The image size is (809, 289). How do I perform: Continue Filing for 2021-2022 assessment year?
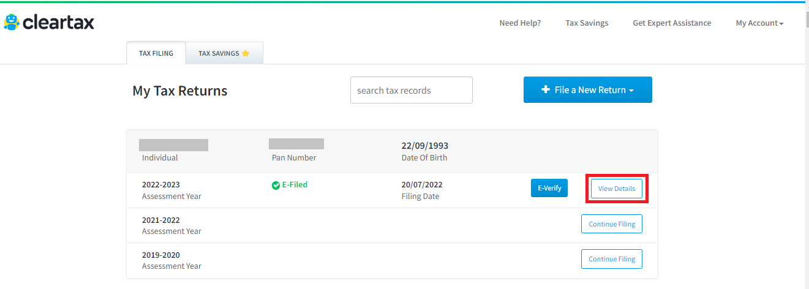point(612,224)
